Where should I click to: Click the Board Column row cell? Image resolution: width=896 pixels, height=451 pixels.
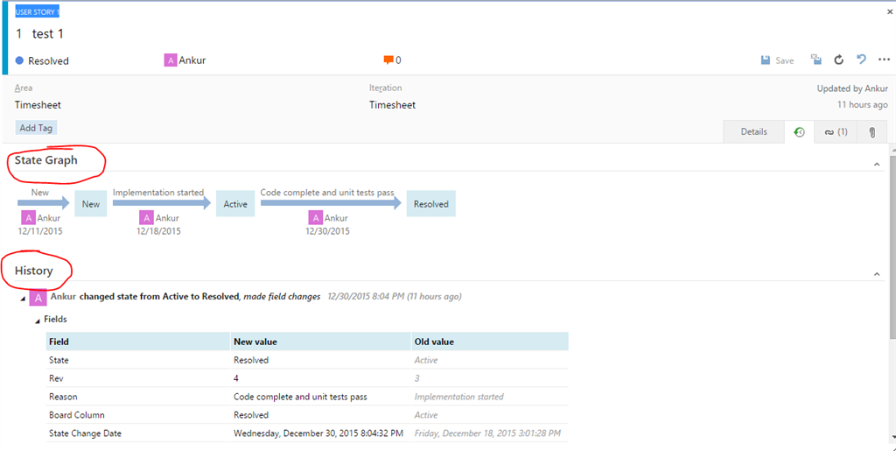point(137,415)
